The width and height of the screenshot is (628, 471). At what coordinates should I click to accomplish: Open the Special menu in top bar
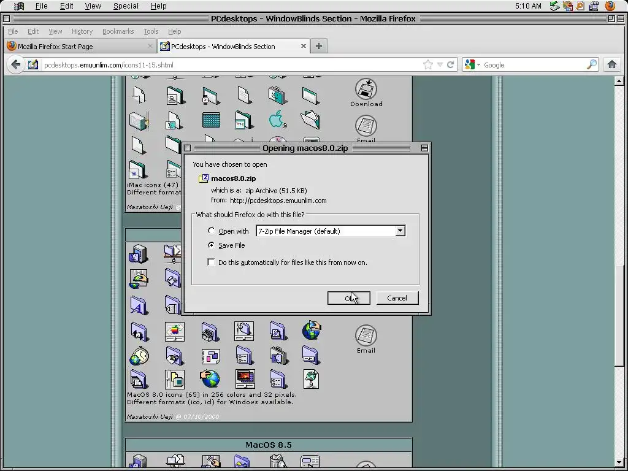coord(126,6)
